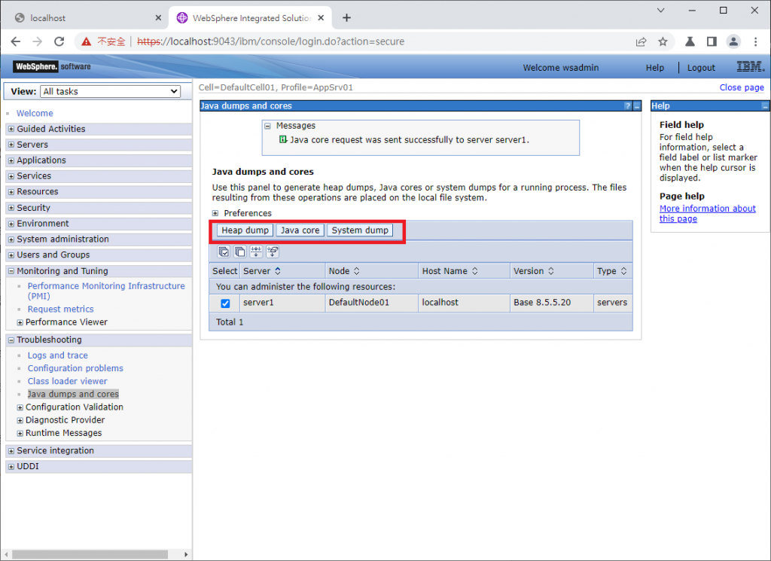771x561 pixels.
Task: Open the View All tasks dropdown
Action: pyautogui.click(x=110, y=91)
